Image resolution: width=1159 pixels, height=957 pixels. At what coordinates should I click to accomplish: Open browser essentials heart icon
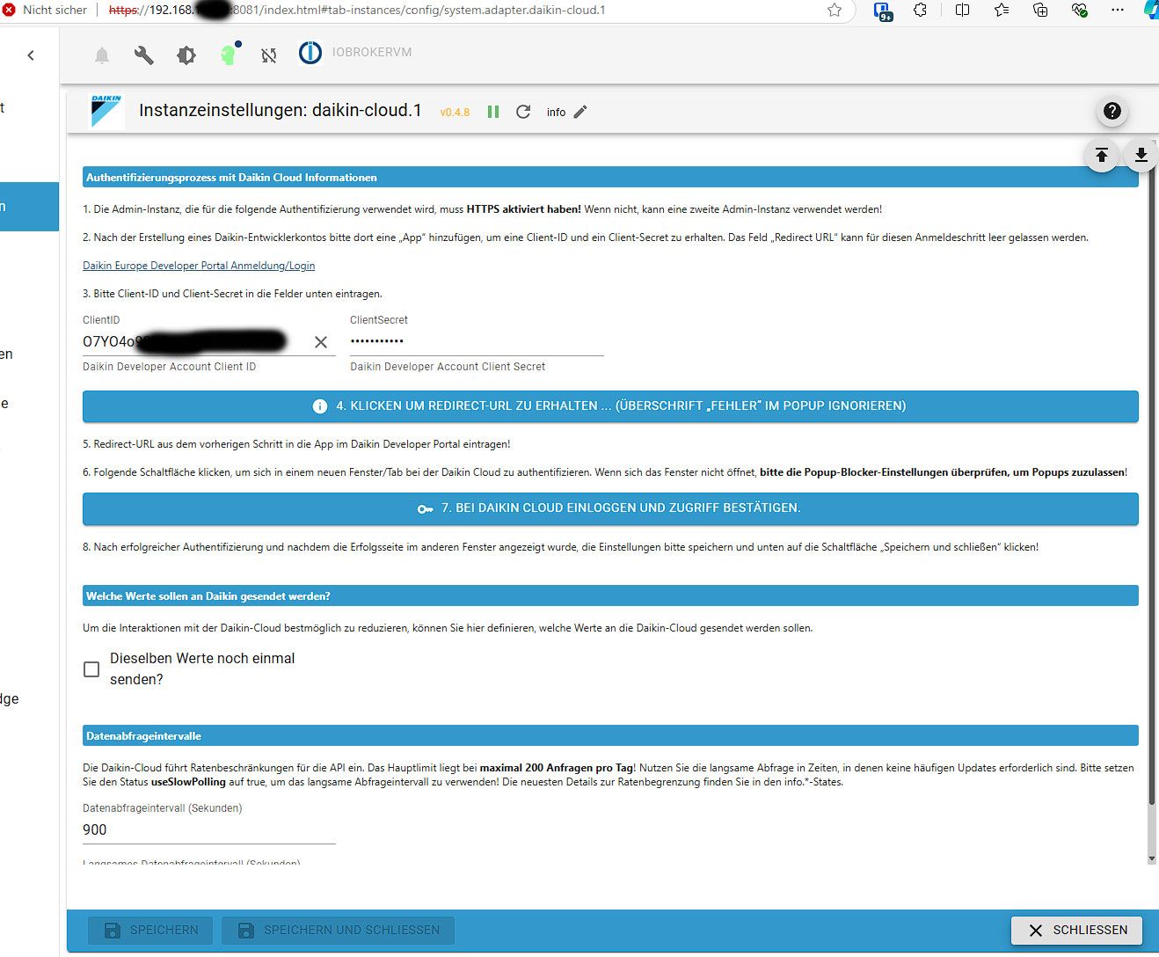point(1079,11)
